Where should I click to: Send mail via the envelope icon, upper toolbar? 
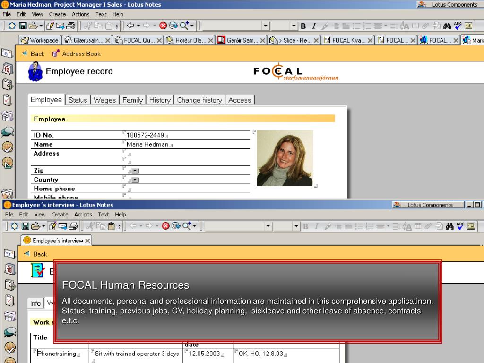click(60, 26)
